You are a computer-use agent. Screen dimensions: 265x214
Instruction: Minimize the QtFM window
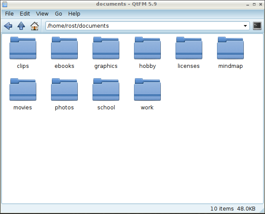pyautogui.click(x=248, y=5)
